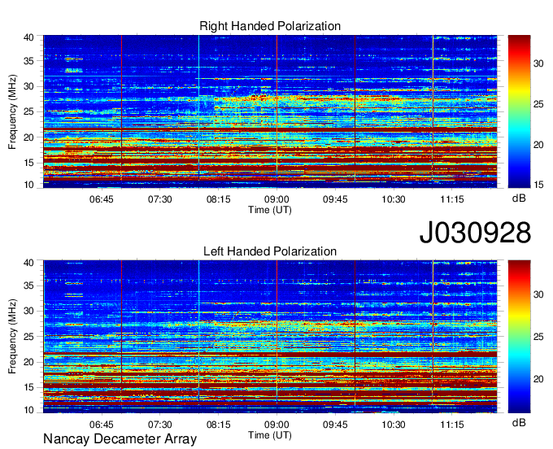Click the 20 value on Right Handed color bar
Viewport: 553px width, 449px height.
pyautogui.click(x=538, y=145)
